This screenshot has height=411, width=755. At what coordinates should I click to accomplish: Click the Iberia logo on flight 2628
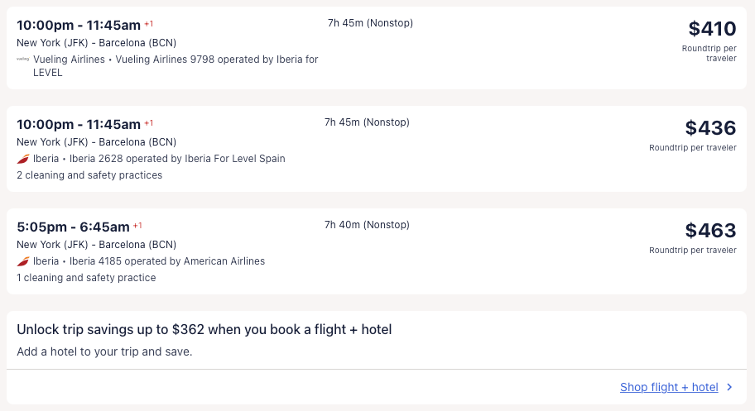(x=23, y=159)
